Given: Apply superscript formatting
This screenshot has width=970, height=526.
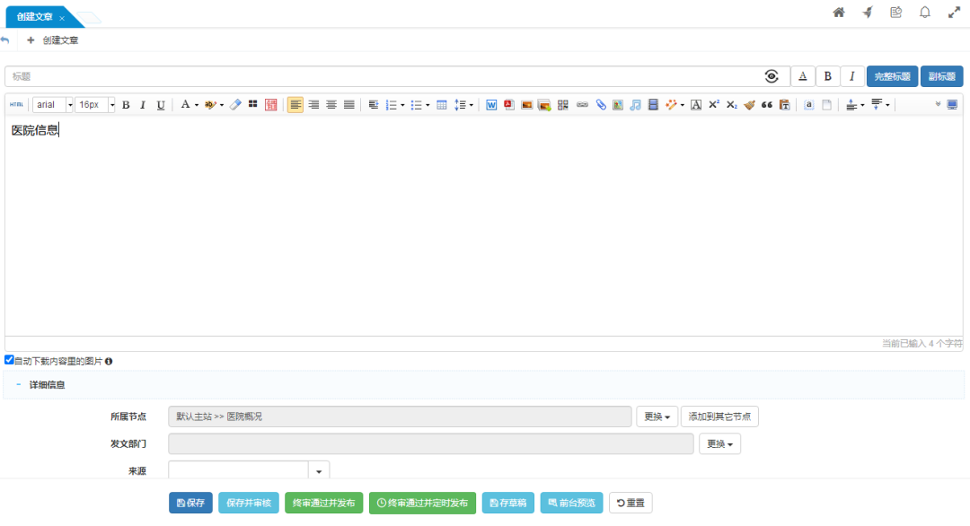Looking at the screenshot, I should coord(713,105).
